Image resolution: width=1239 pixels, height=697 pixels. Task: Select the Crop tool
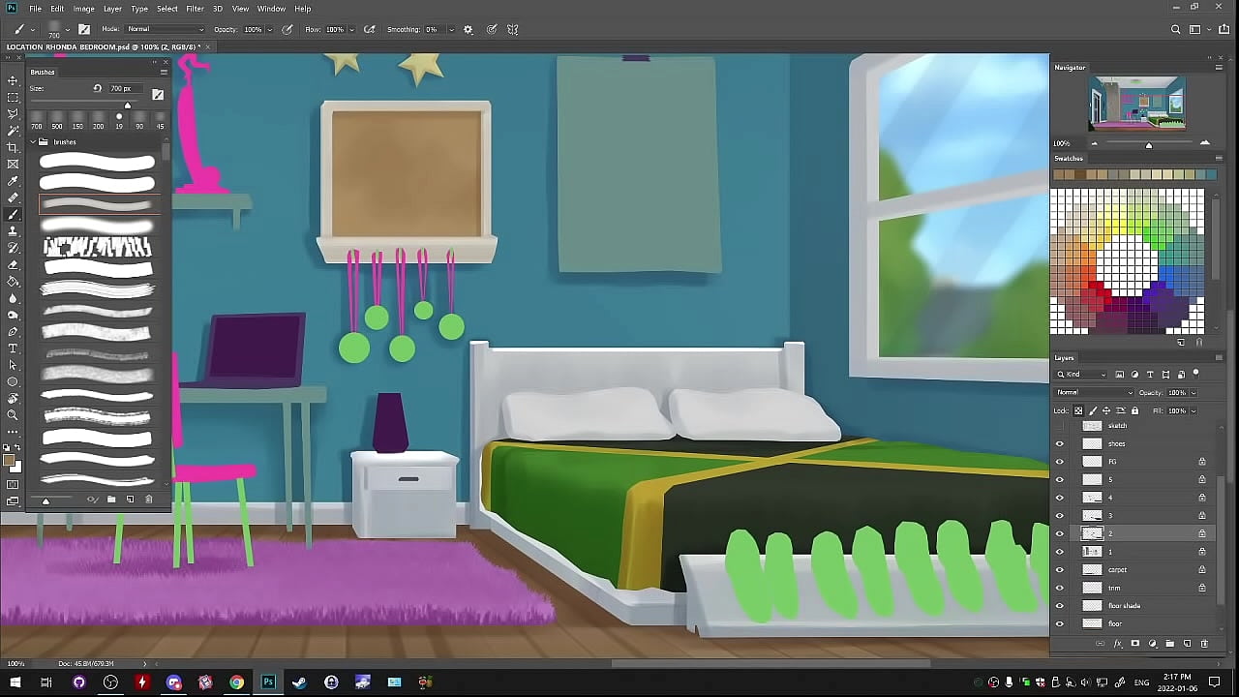click(x=13, y=147)
